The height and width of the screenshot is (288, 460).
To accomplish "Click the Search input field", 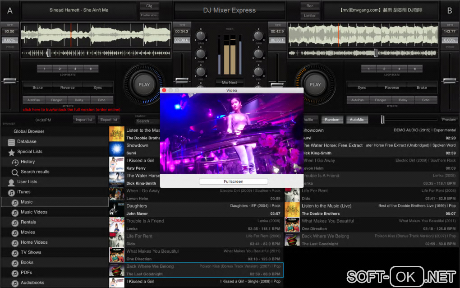I will point(147,121).
